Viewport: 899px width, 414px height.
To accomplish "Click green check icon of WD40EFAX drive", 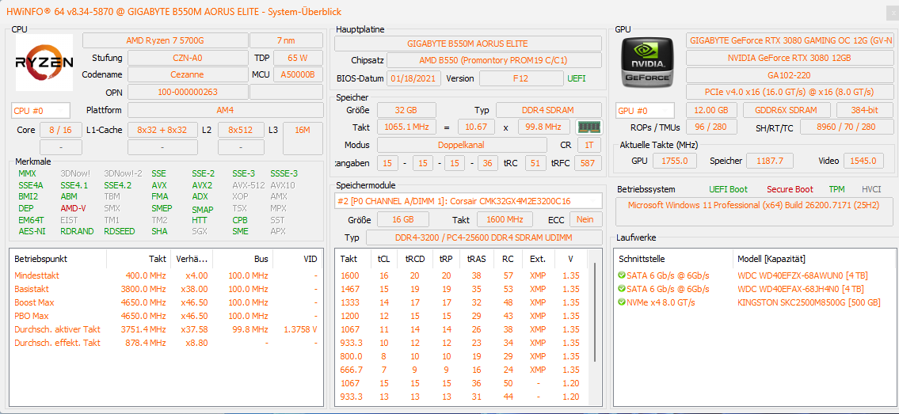I will 622,289.
